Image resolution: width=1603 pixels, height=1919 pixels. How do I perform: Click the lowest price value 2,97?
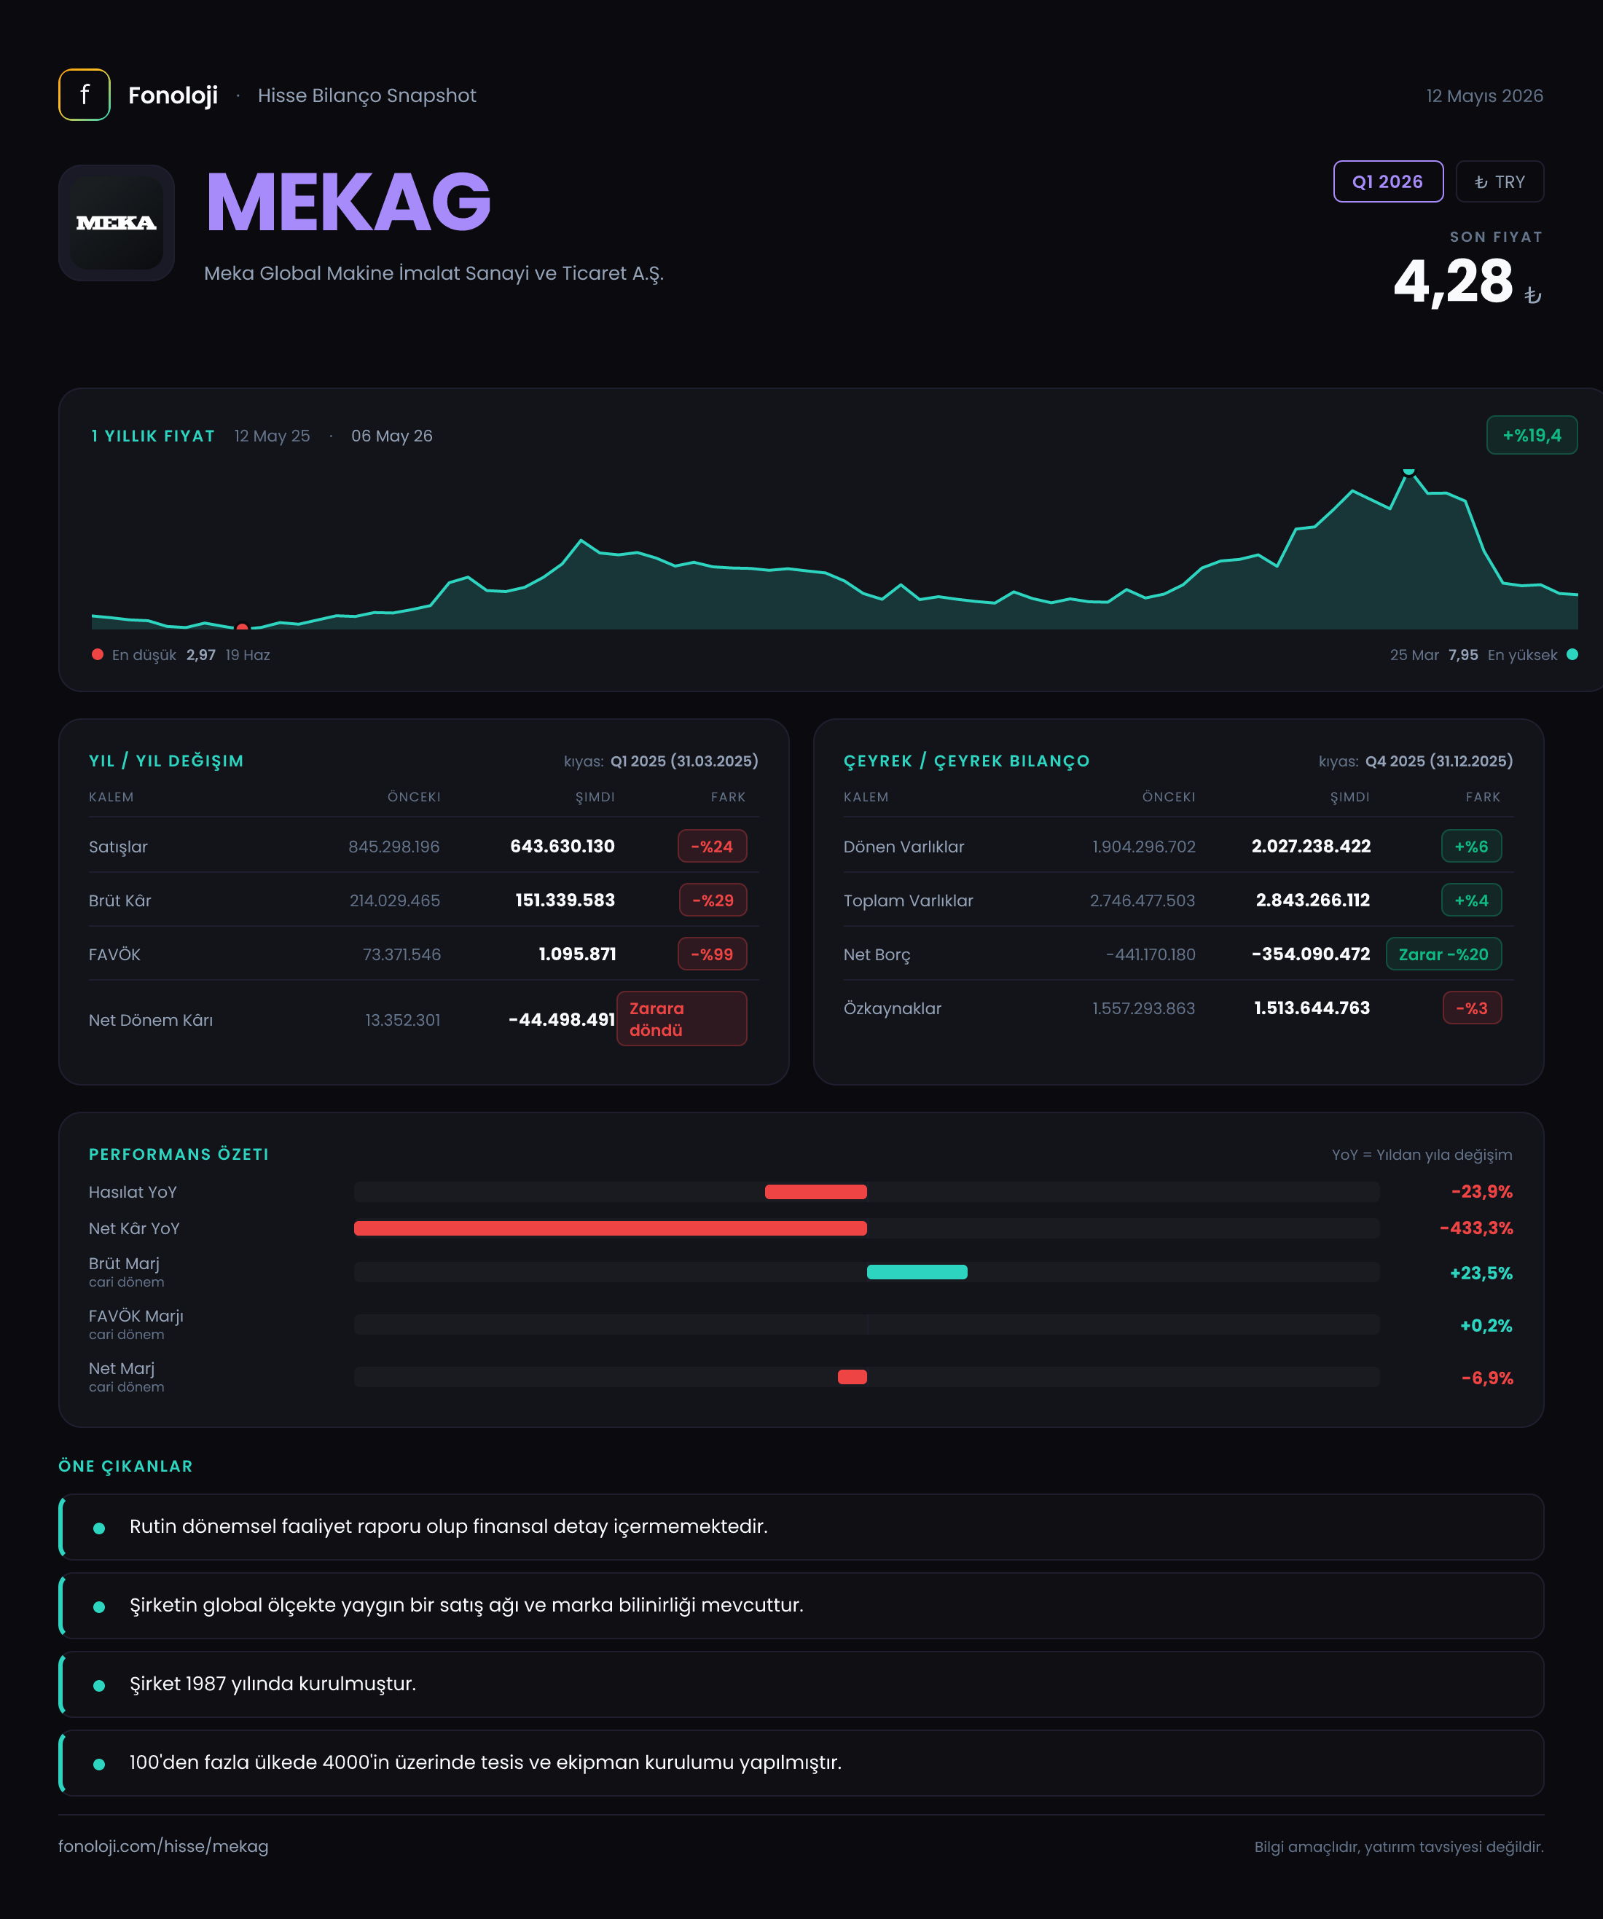(x=201, y=655)
